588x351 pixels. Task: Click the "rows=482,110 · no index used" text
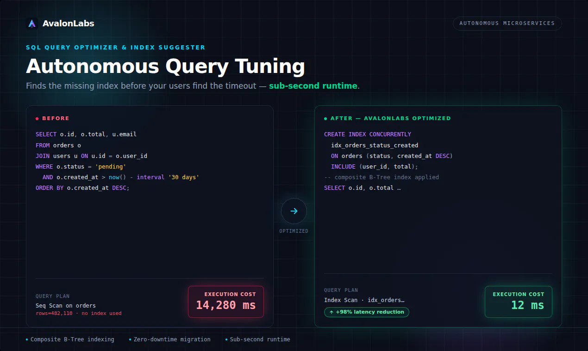[x=79, y=314]
